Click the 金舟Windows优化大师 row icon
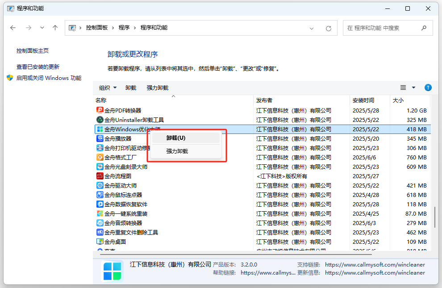Screen dimensions: 442x288 (x=100, y=129)
